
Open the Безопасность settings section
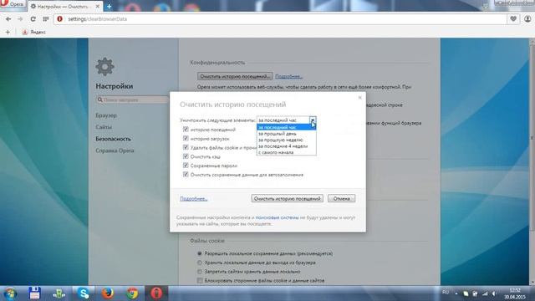pyautogui.click(x=114, y=139)
